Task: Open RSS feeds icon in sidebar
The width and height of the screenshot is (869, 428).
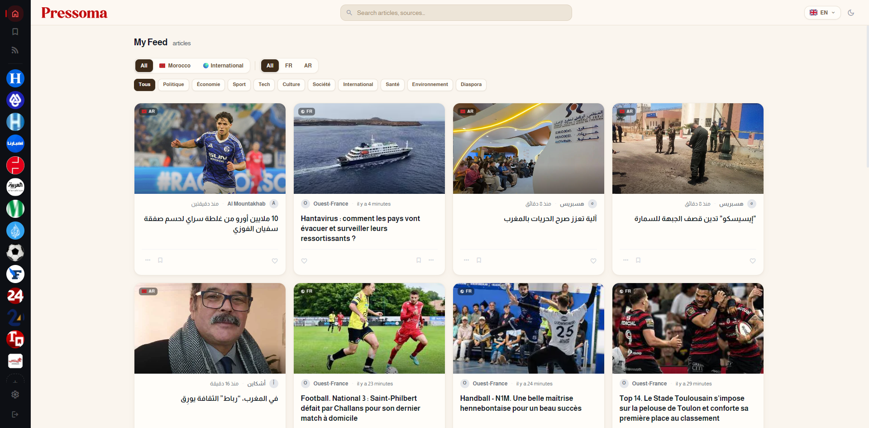Action: 15,50
